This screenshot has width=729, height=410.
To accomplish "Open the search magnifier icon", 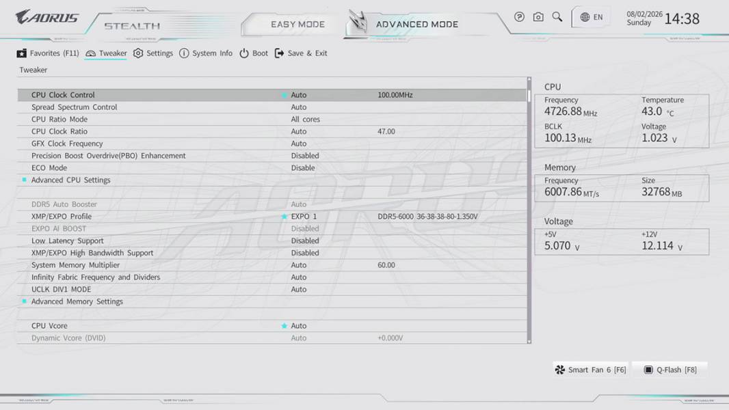I will tap(557, 17).
